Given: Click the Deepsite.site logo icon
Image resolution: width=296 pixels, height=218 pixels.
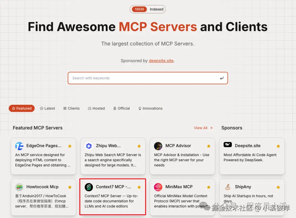Looking at the screenshot, I should tap(228, 145).
